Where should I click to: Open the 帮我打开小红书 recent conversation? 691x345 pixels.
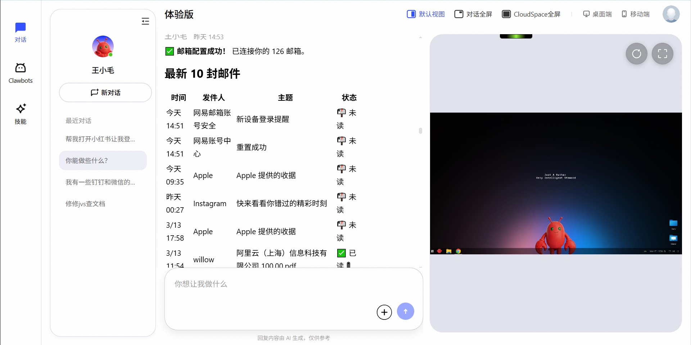pos(100,139)
